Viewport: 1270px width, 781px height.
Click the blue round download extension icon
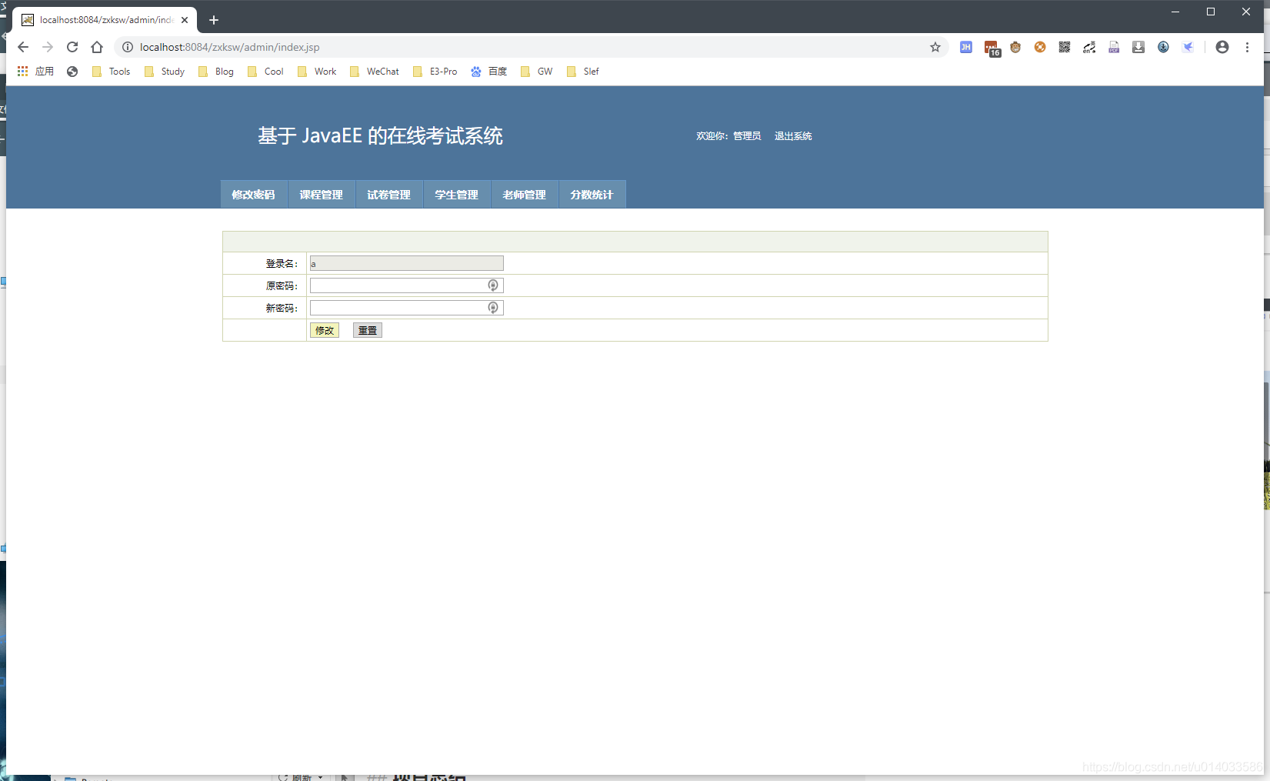point(1163,47)
